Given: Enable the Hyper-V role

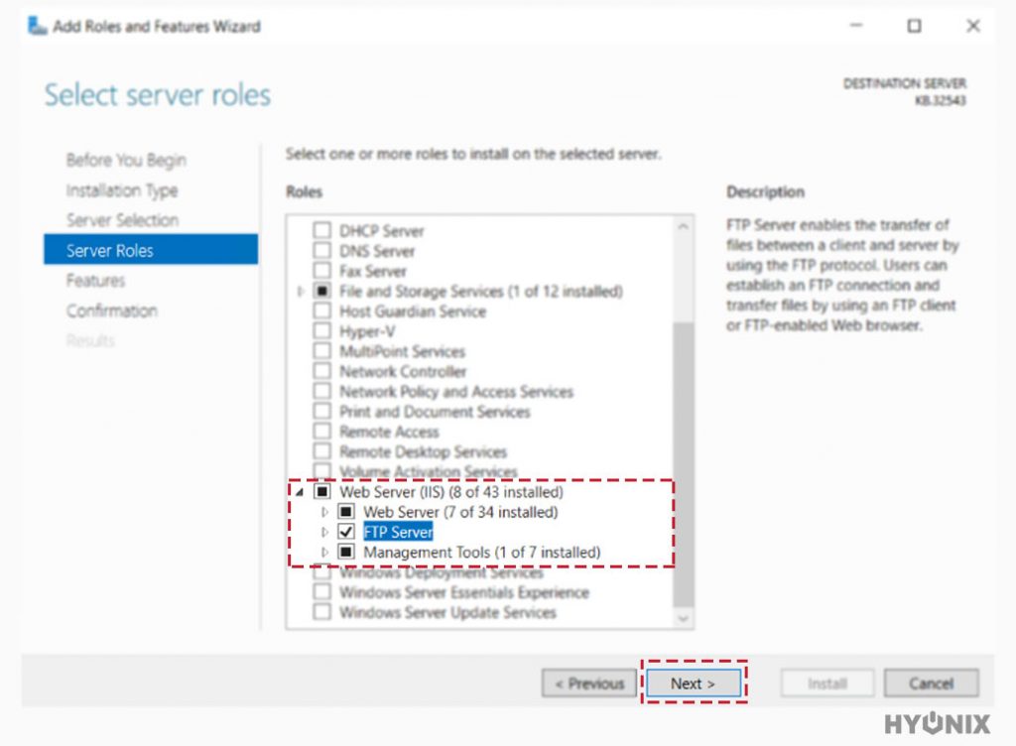Looking at the screenshot, I should coord(322,330).
